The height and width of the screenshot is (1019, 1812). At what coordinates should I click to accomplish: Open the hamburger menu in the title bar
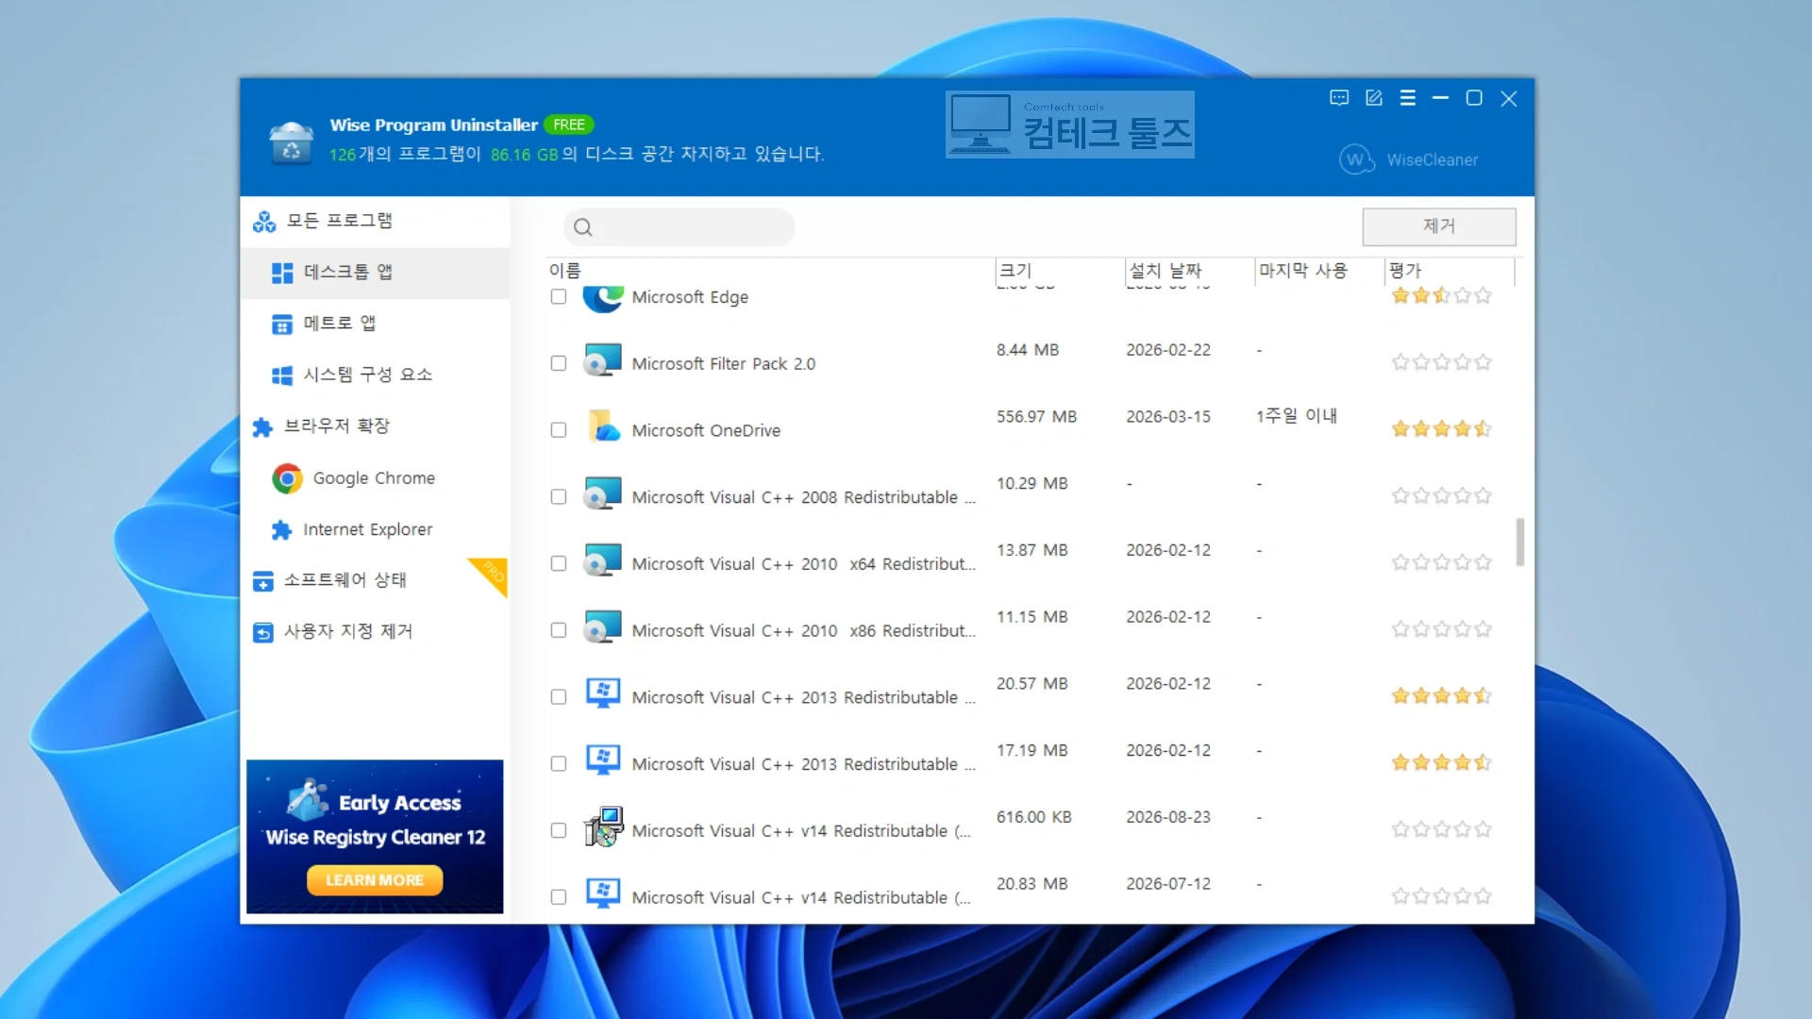pos(1407,98)
